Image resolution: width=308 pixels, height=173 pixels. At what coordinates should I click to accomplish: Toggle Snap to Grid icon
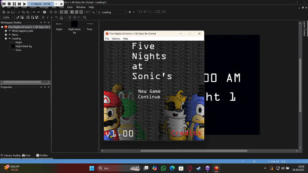(x=33, y=17)
